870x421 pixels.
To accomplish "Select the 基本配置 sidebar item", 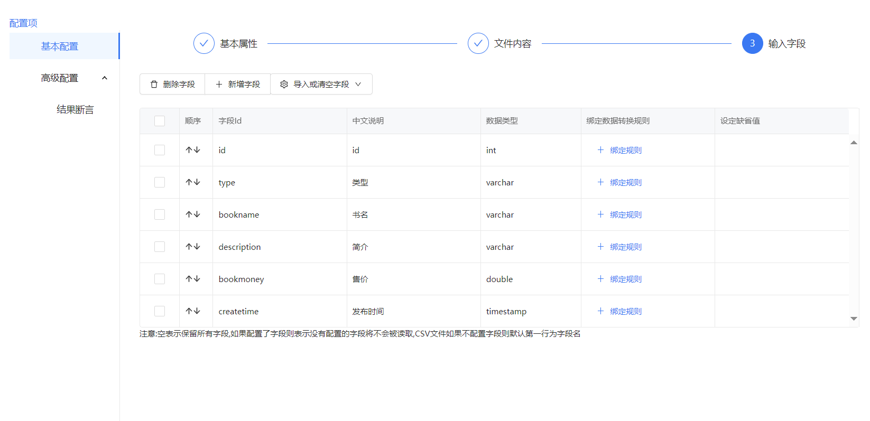I will [x=64, y=46].
